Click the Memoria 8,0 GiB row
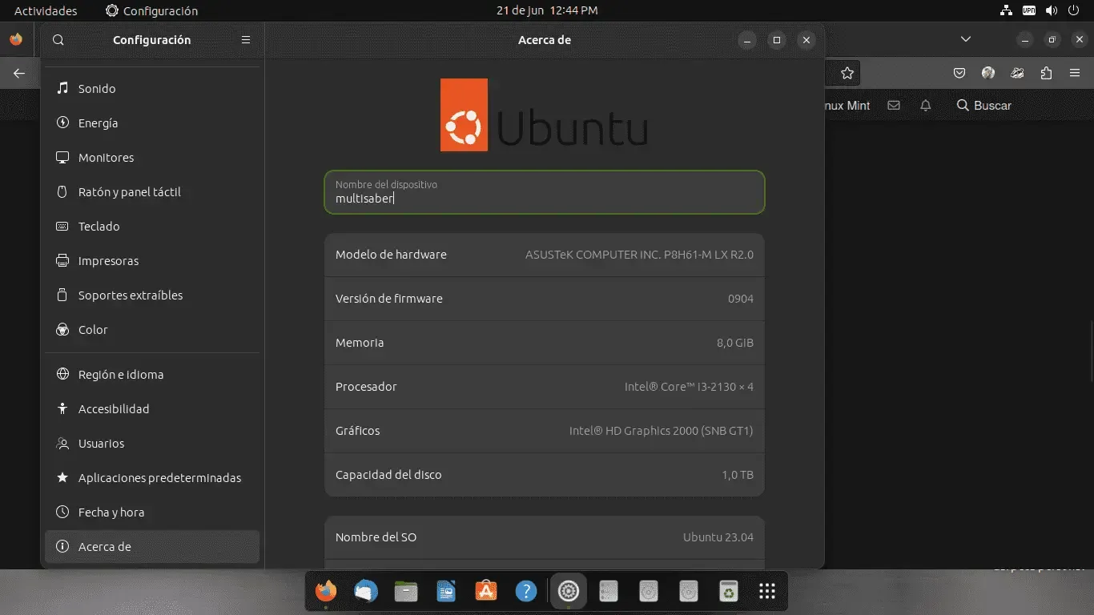1094x615 pixels. (x=545, y=343)
